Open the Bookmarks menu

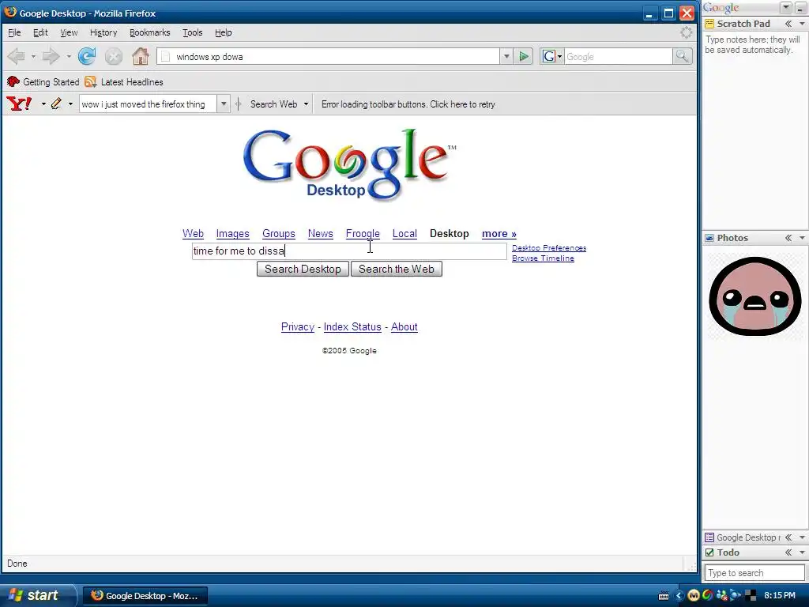point(149,32)
